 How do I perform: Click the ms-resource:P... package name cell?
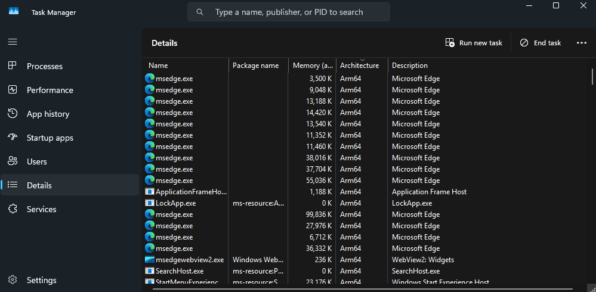258,271
